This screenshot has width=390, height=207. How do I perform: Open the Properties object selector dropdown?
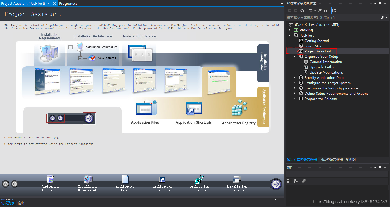(387, 174)
